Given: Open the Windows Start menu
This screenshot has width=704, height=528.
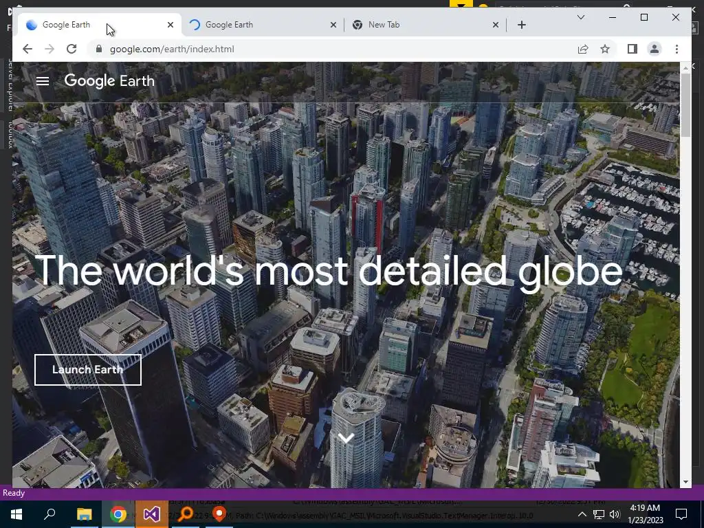Looking at the screenshot, I should 16,514.
